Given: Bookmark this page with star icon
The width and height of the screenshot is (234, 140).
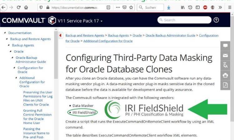Looking at the screenshot, I should tap(131, 7).
